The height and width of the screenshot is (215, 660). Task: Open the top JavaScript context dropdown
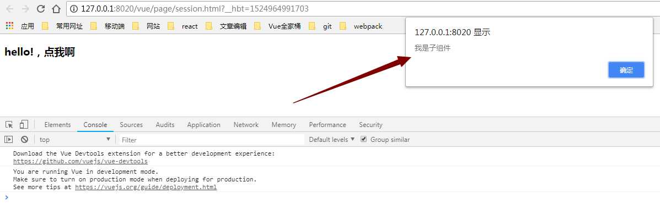point(75,140)
